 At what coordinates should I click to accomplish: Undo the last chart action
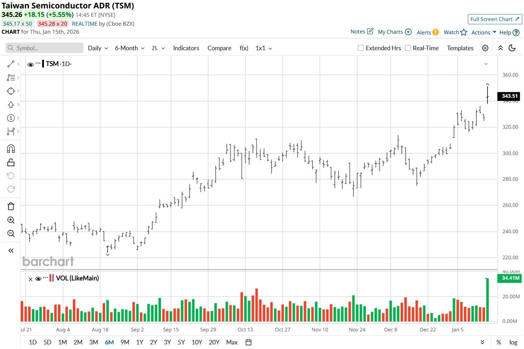11,176
